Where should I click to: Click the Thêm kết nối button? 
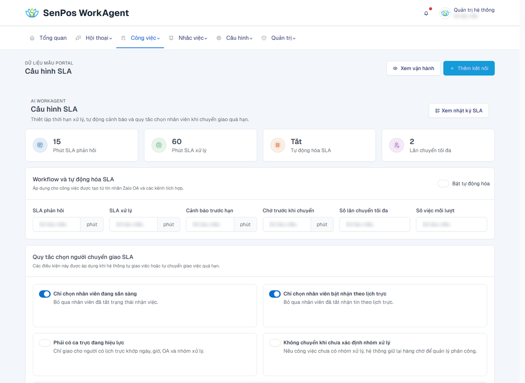point(469,69)
